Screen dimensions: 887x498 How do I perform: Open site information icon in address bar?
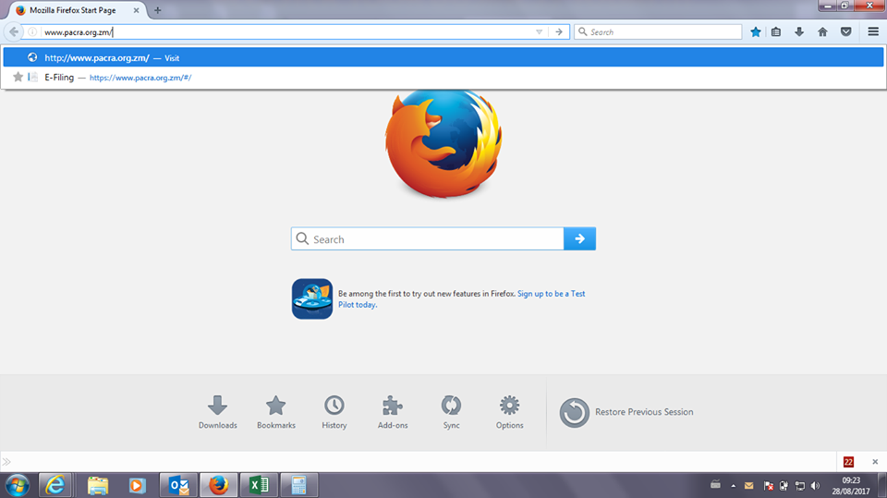[x=32, y=32]
